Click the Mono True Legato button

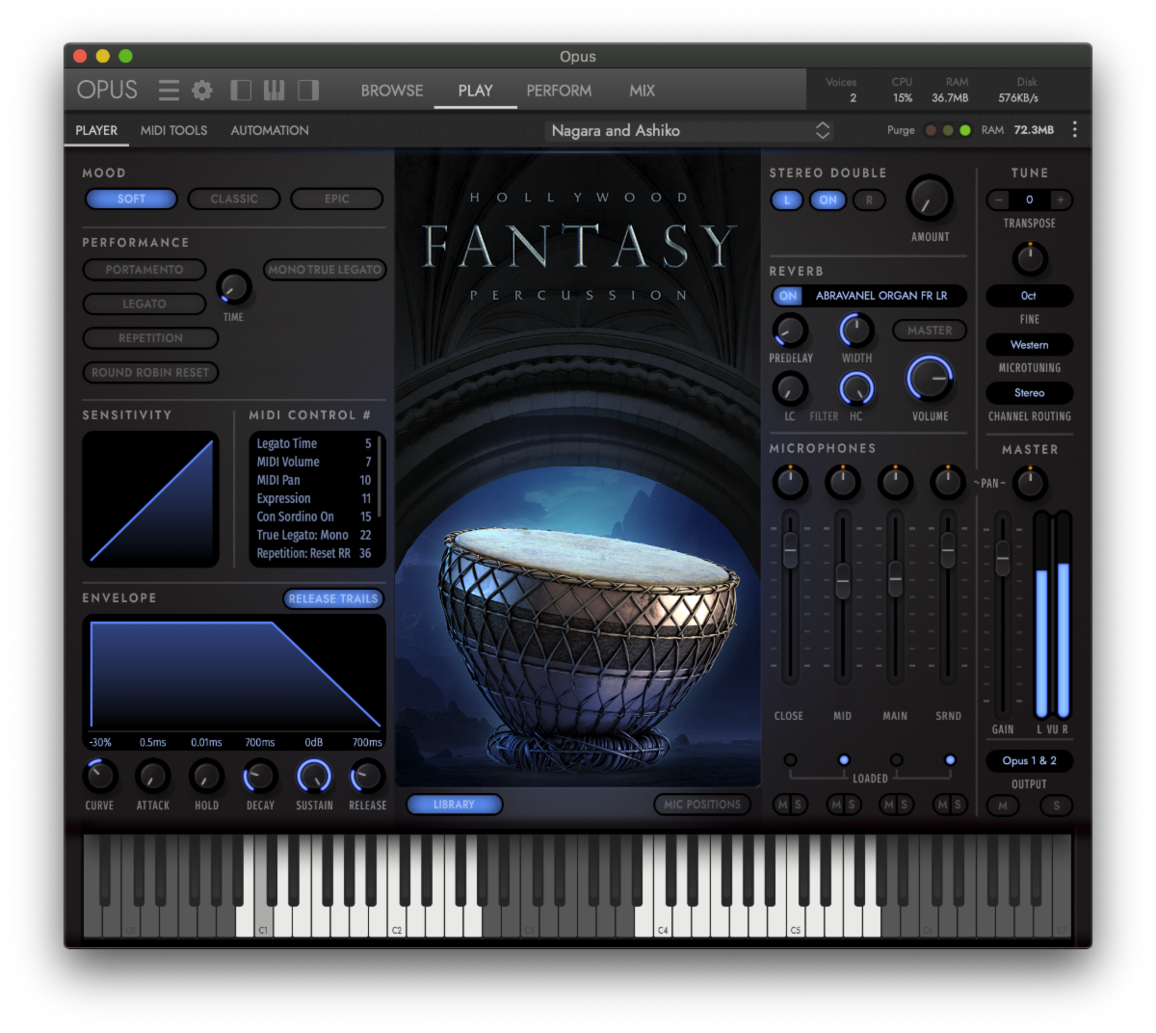point(325,270)
